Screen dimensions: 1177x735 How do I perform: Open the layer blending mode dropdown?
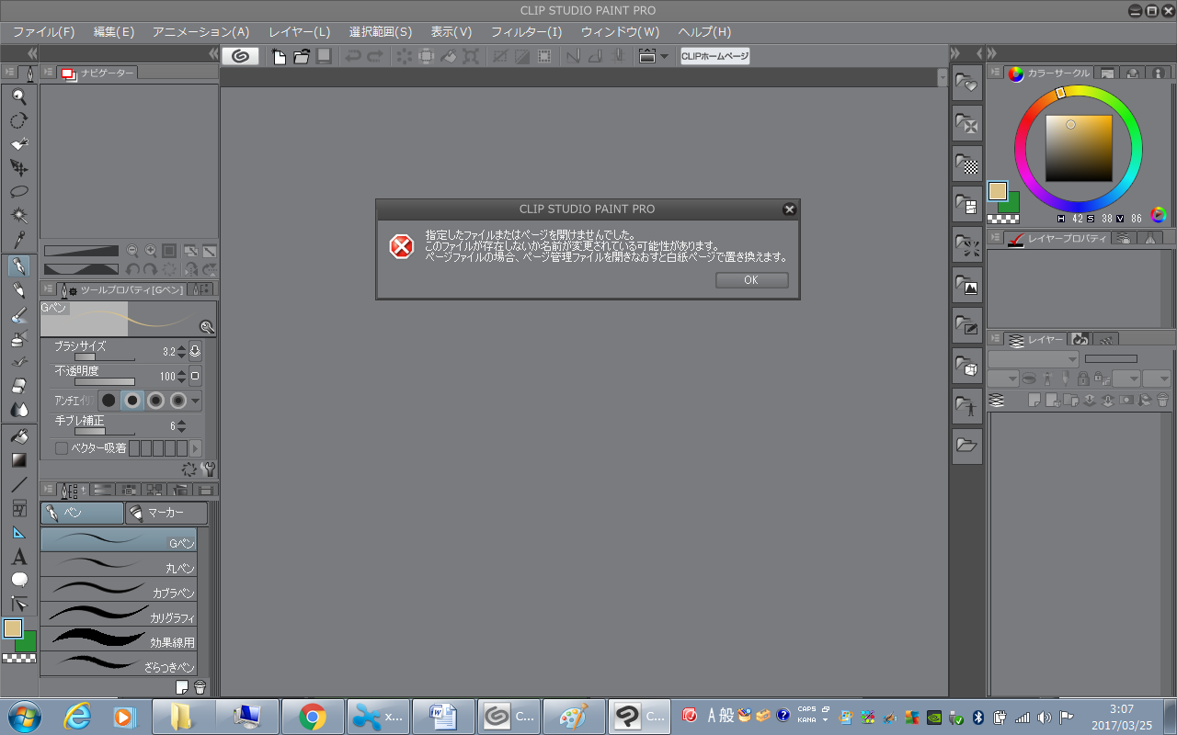pos(1033,358)
